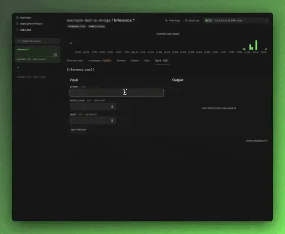Click the seed stepper arrows
This screenshot has height=234, width=285.
[x=112, y=120]
